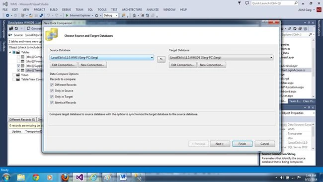
Task: Click the Start button in the main toolbar
Action: coord(67,15)
